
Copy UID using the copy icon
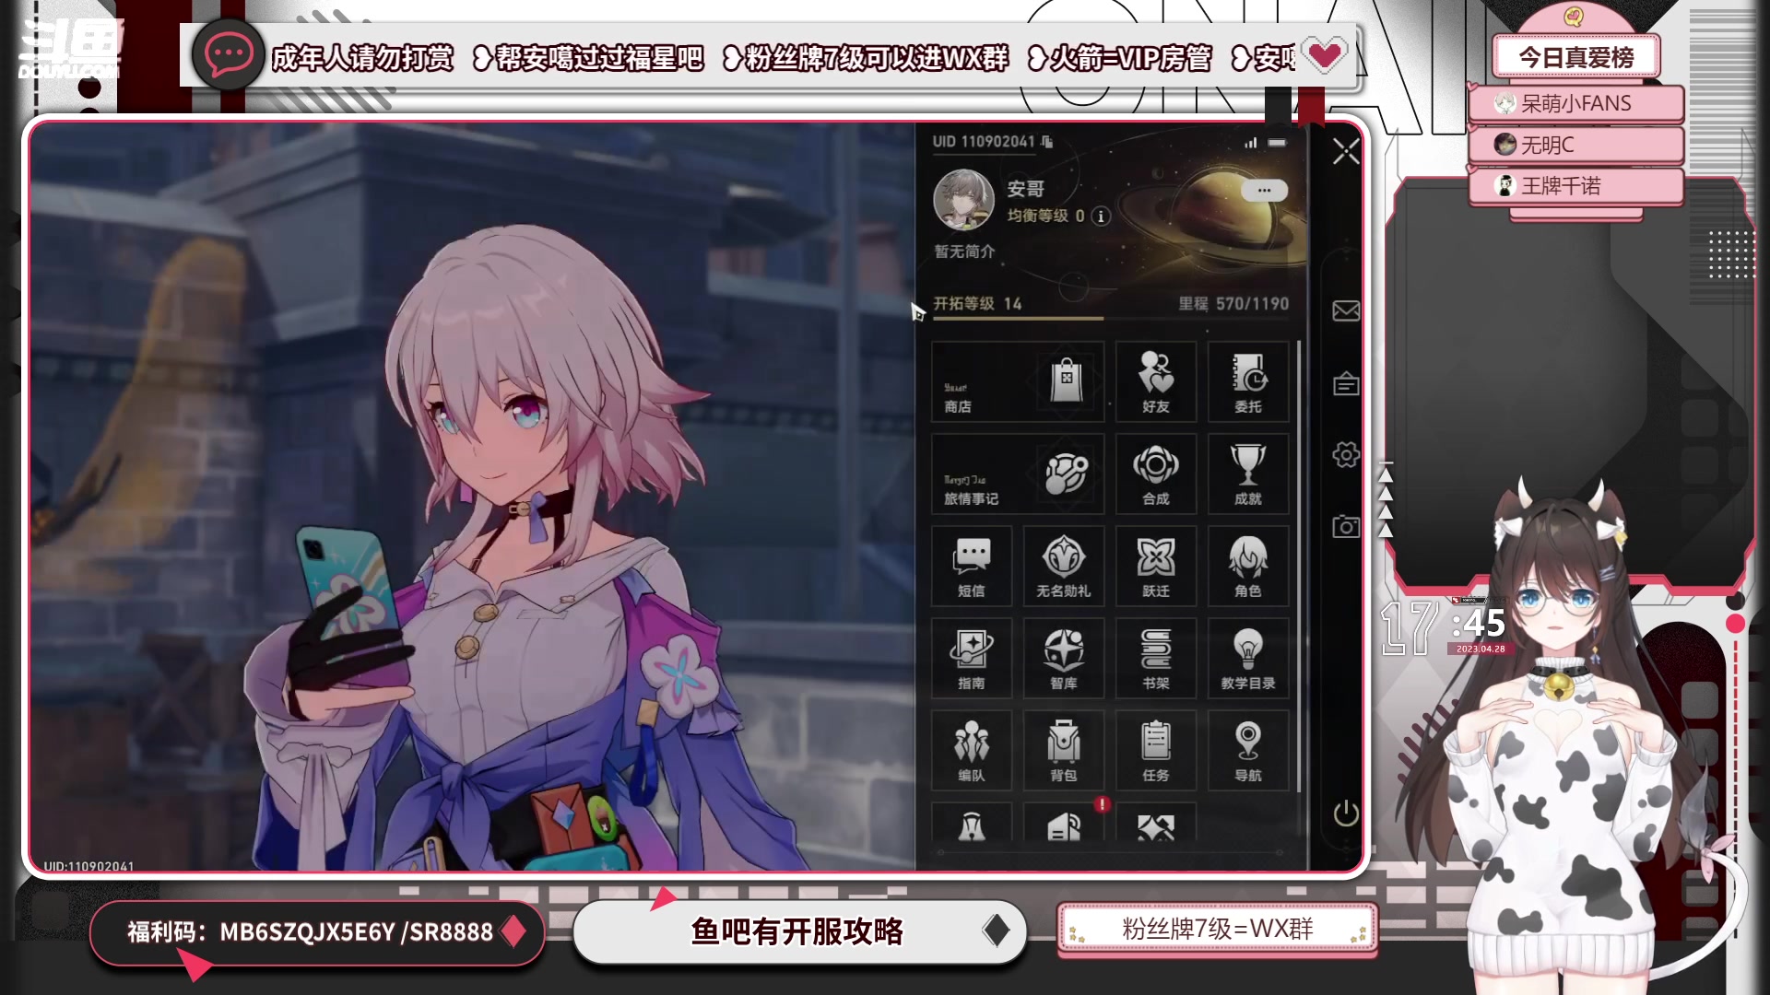tap(1047, 142)
